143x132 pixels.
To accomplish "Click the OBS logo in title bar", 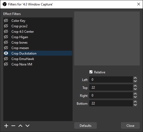I will point(5,4).
